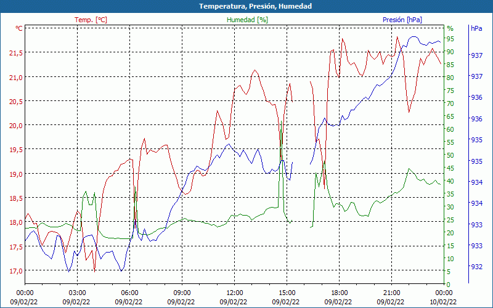Select the '20' humidity tick label
Viewport: 493px width, 308px height.
tap(450, 233)
